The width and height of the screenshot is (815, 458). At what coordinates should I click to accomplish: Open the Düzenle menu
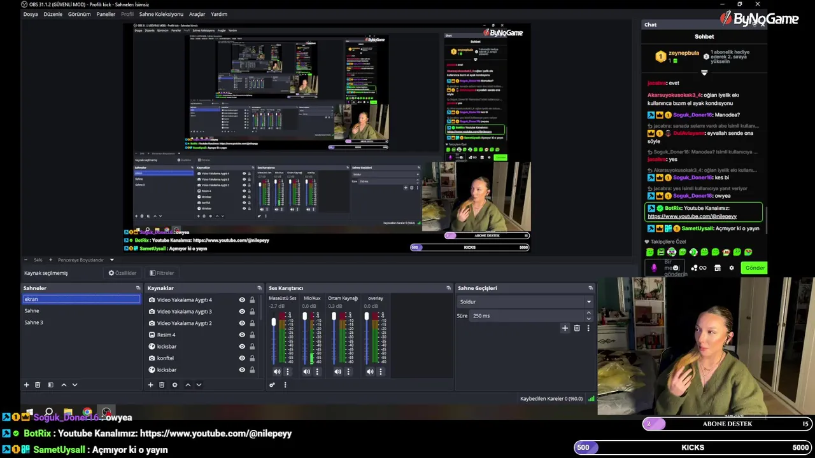53,14
